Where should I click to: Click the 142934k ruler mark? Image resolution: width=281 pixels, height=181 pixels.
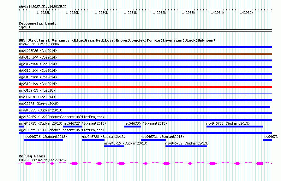(218, 13)
